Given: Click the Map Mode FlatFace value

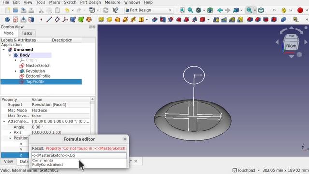Looking at the screenshot, I should [60, 110].
